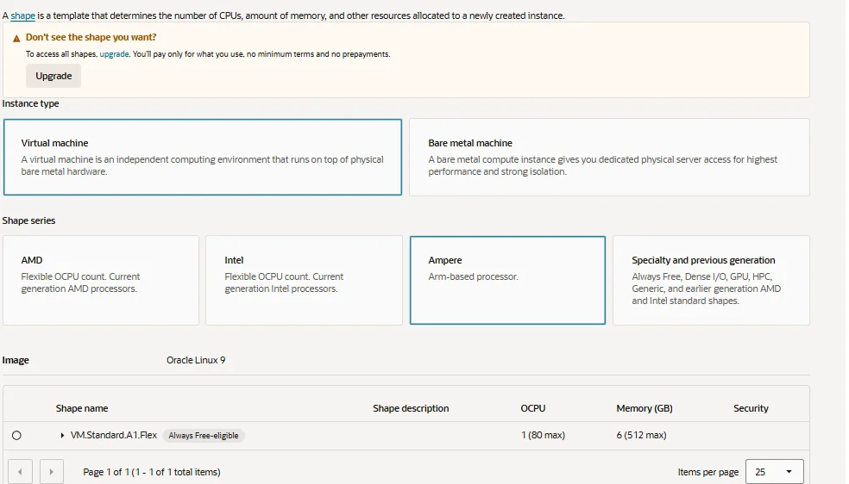Choose the AMD shape series
Viewport: 849px width, 484px height.
point(101,280)
